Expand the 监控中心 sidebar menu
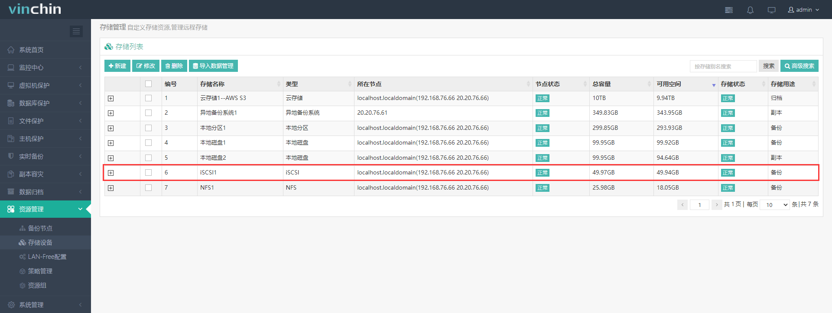832x313 pixels. [x=45, y=68]
